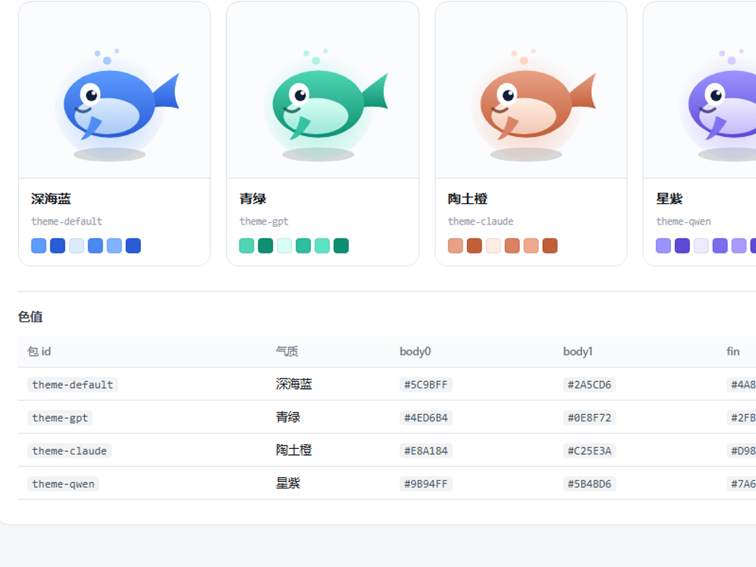Viewport: 756px width, 567px height.
Task: Click theme-claude label under 陶土橙 card
Action: (x=480, y=221)
